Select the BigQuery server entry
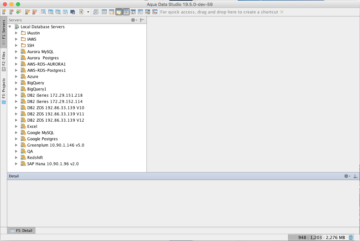Image resolution: width=360 pixels, height=241 pixels. 35,83
